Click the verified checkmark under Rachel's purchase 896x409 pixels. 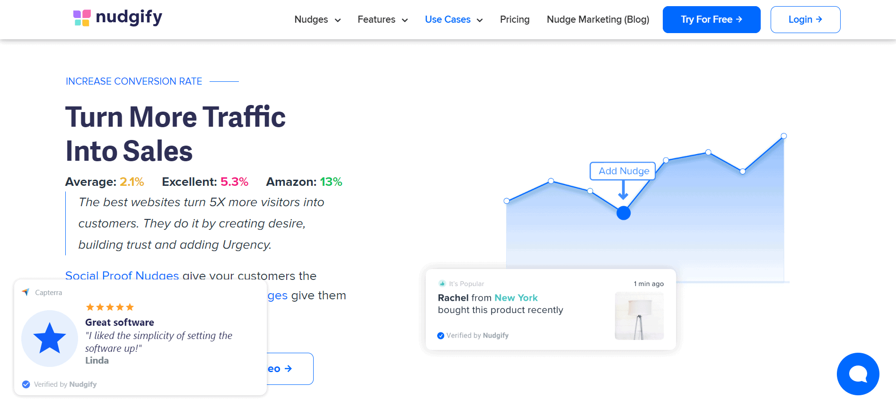point(440,336)
